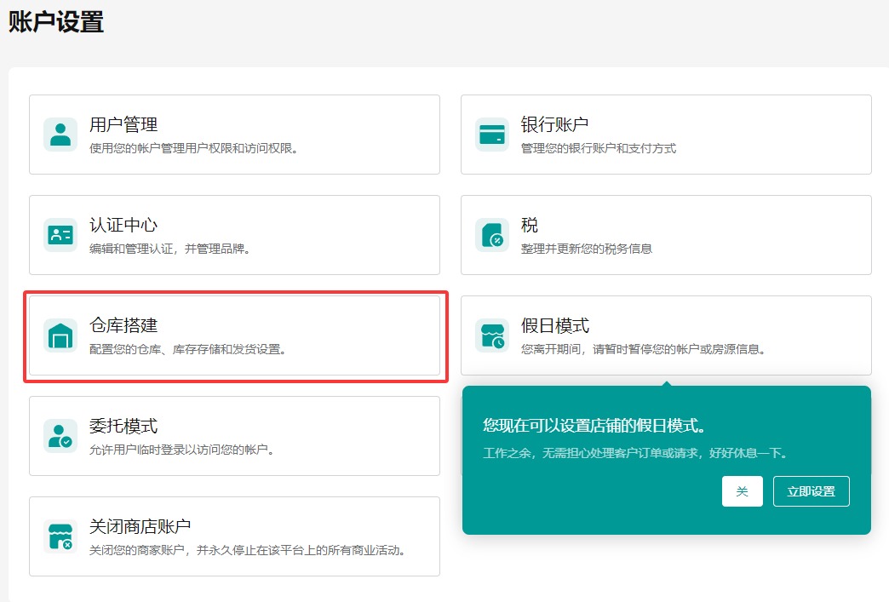The height and width of the screenshot is (602, 889).
Task: Select the 委托模式 delegated user icon
Action: (59, 436)
